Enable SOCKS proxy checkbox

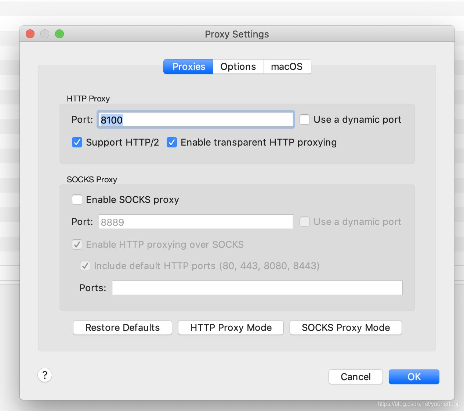pos(77,200)
